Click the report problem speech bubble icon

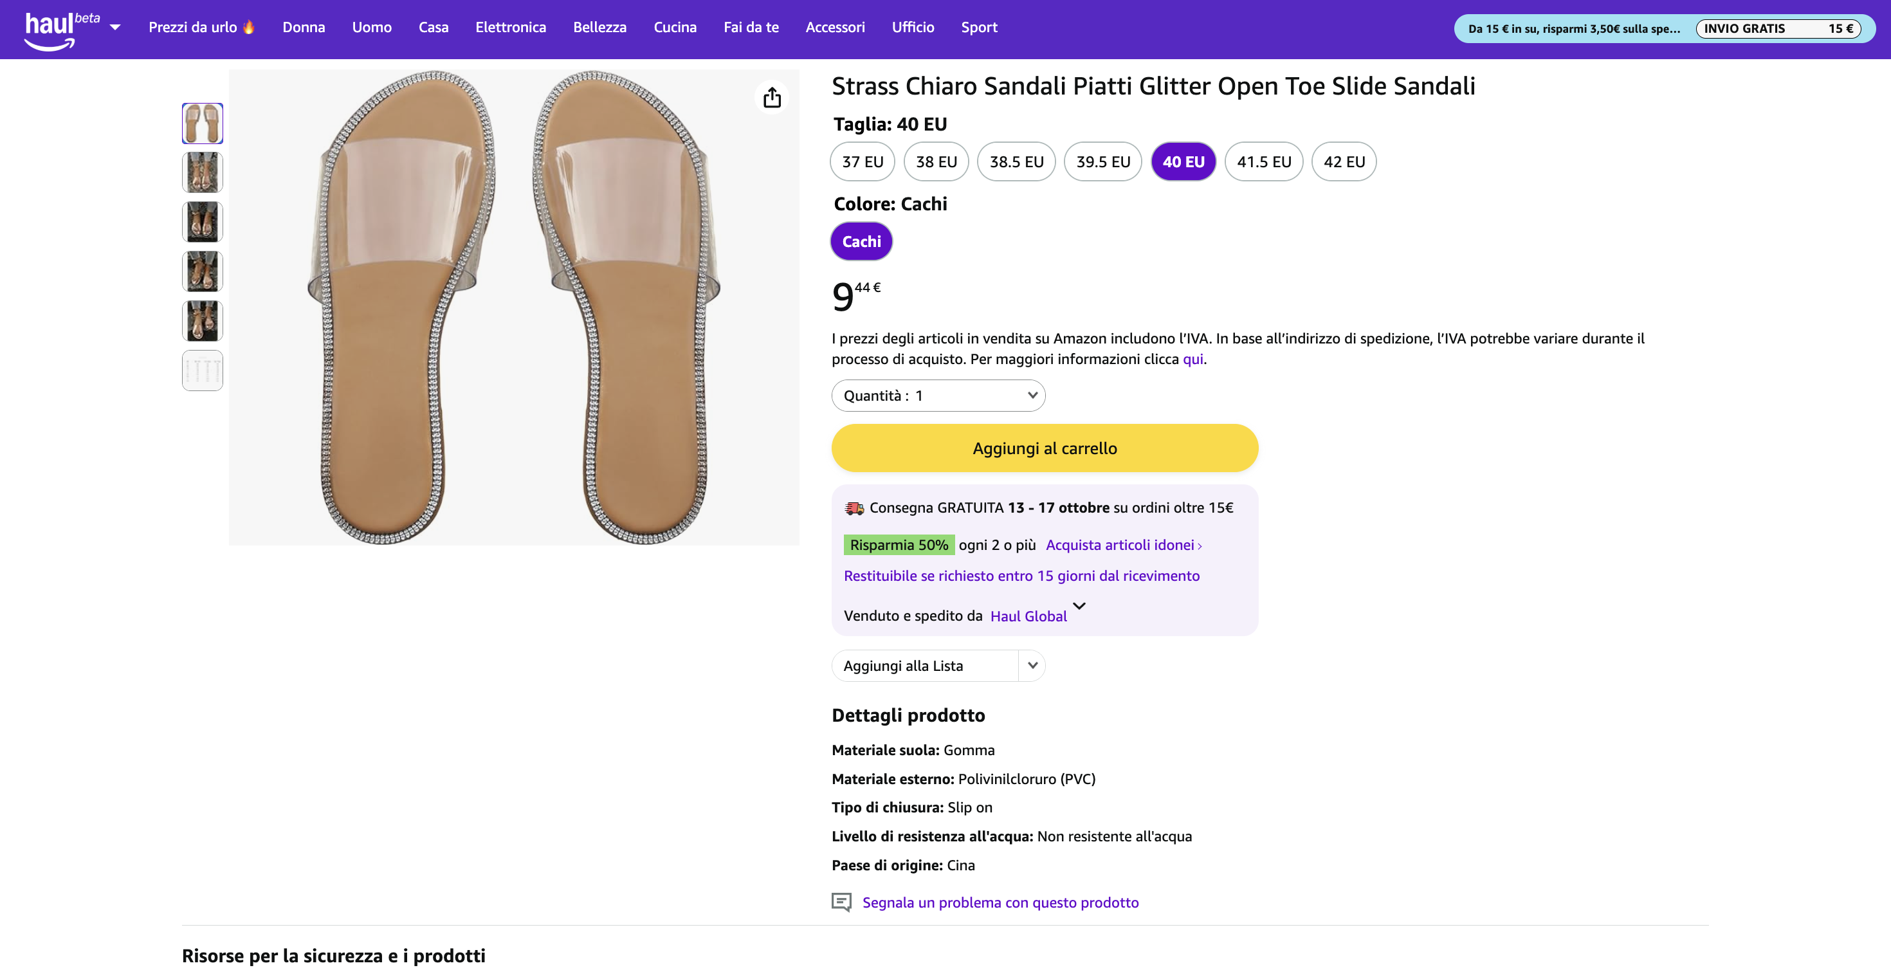point(841,902)
